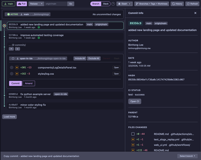Screen dimensions: 201x160
Task: Load more commits
Action: (9, 117)
